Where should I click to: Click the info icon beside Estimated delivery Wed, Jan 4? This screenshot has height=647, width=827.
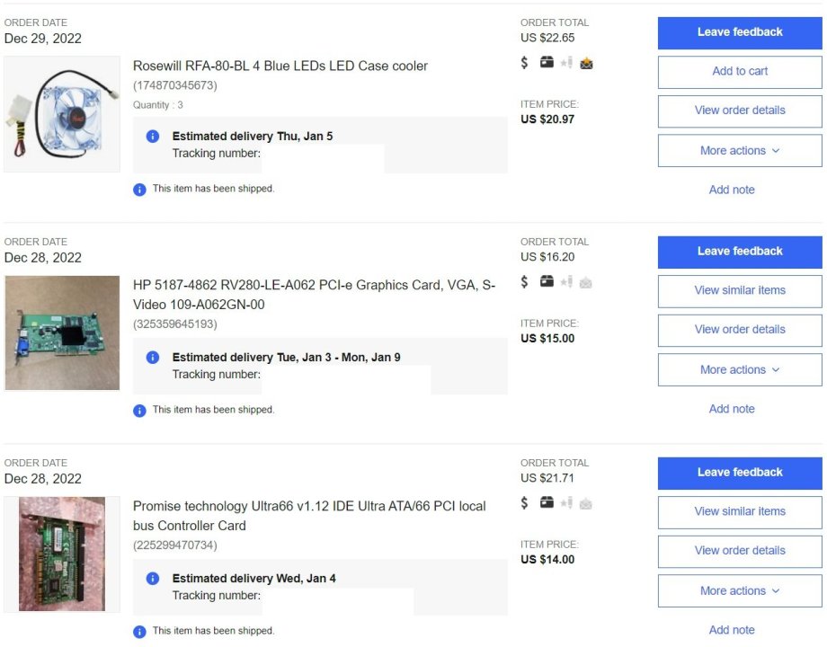(x=153, y=579)
